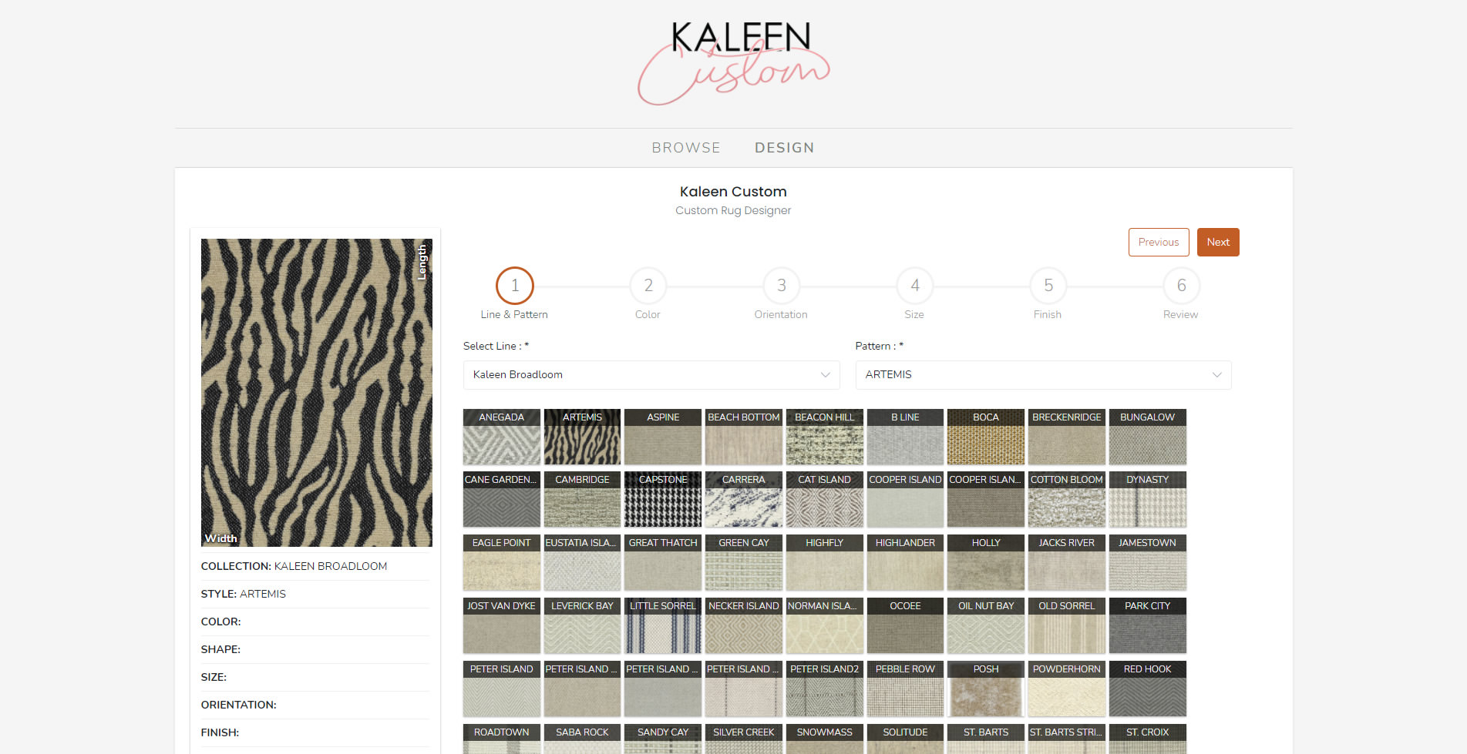The height and width of the screenshot is (754, 1467).
Task: Choose the RED HOOK pattern
Action: pos(1148,689)
